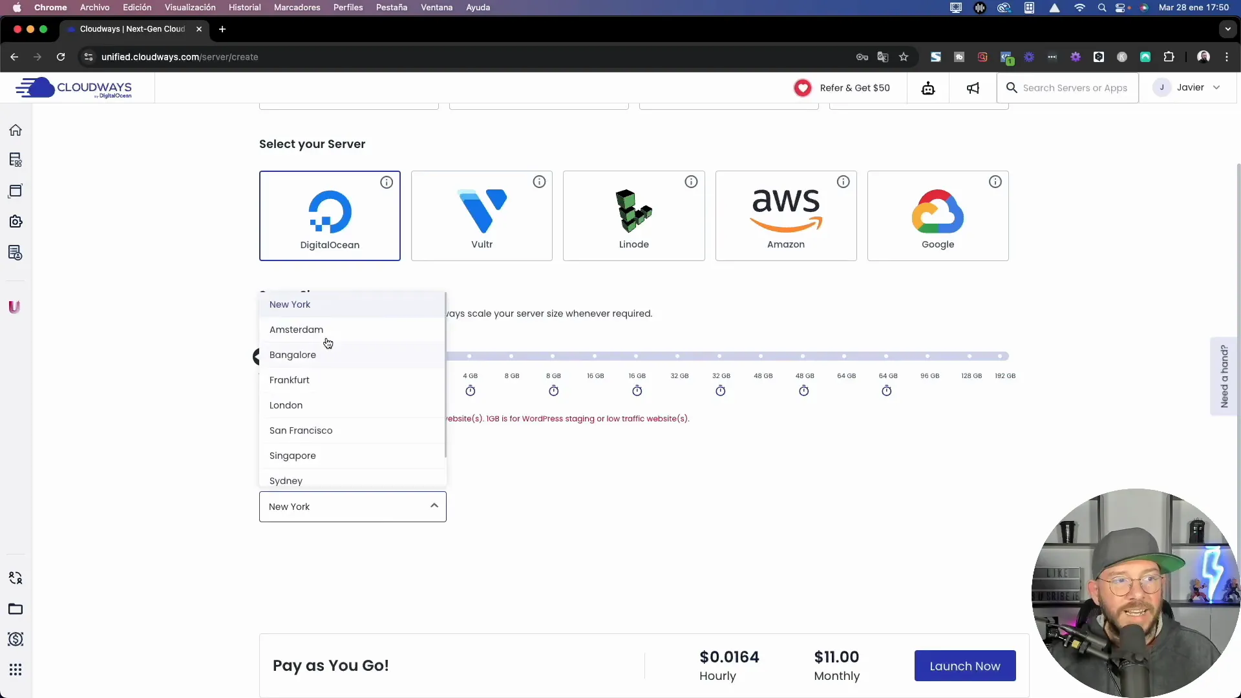Viewport: 1241px width, 698px height.
Task: Select Amazon as server provider
Action: [786, 216]
